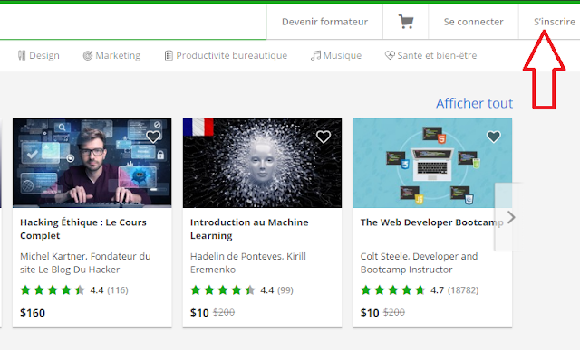Click Afficher tout link
The height and width of the screenshot is (350, 580).
[x=474, y=103]
